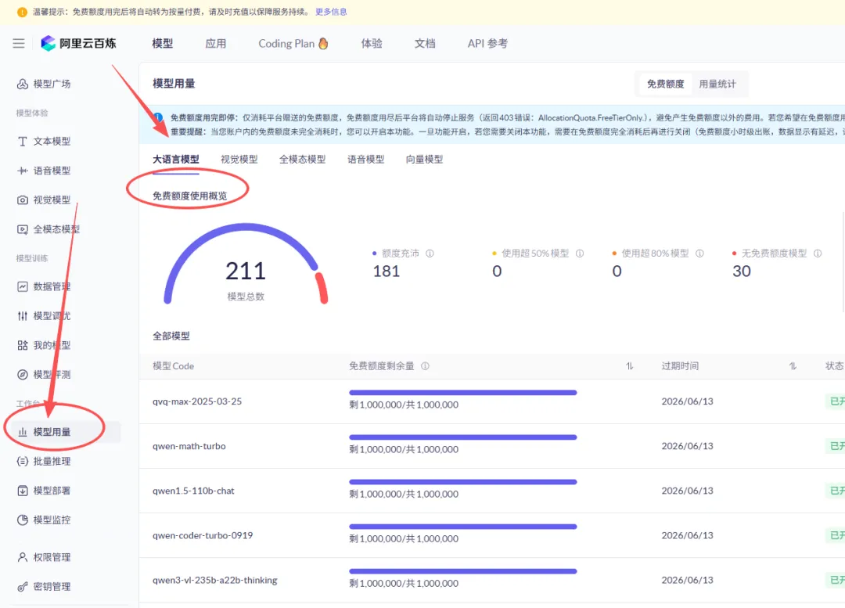Open 应用 top navigation item
Viewport: 845px width, 608px height.
click(216, 43)
